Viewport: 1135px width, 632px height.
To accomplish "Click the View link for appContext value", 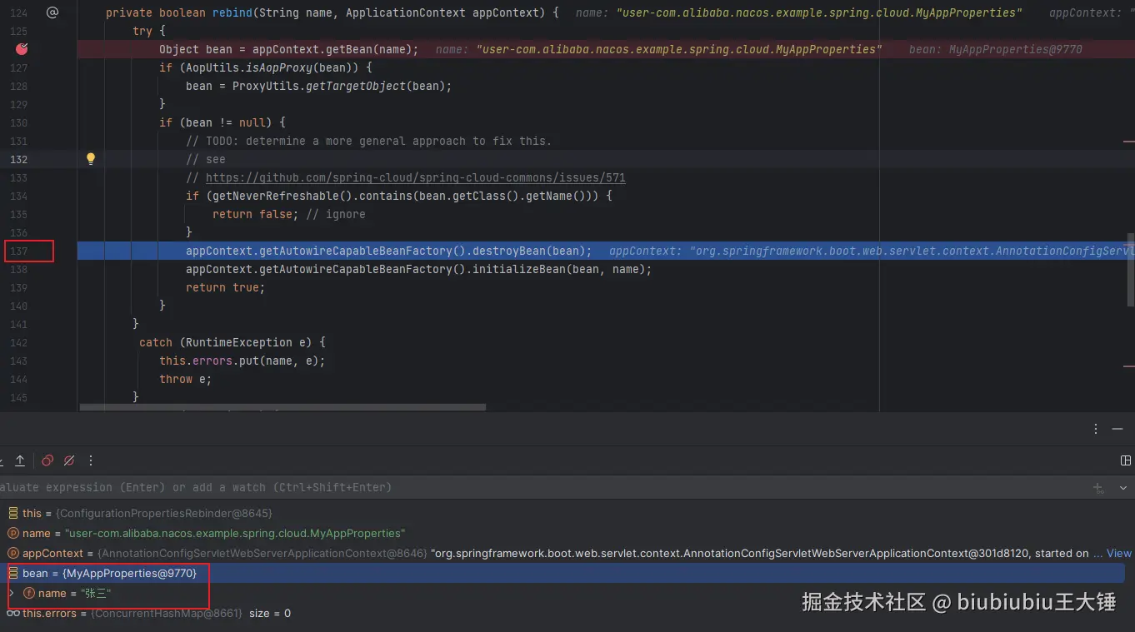I will click(1119, 553).
